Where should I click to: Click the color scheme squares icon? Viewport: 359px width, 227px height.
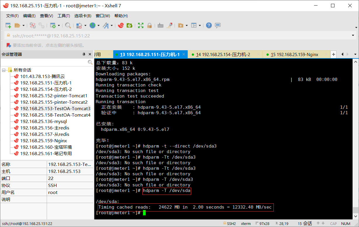click(x=79, y=25)
